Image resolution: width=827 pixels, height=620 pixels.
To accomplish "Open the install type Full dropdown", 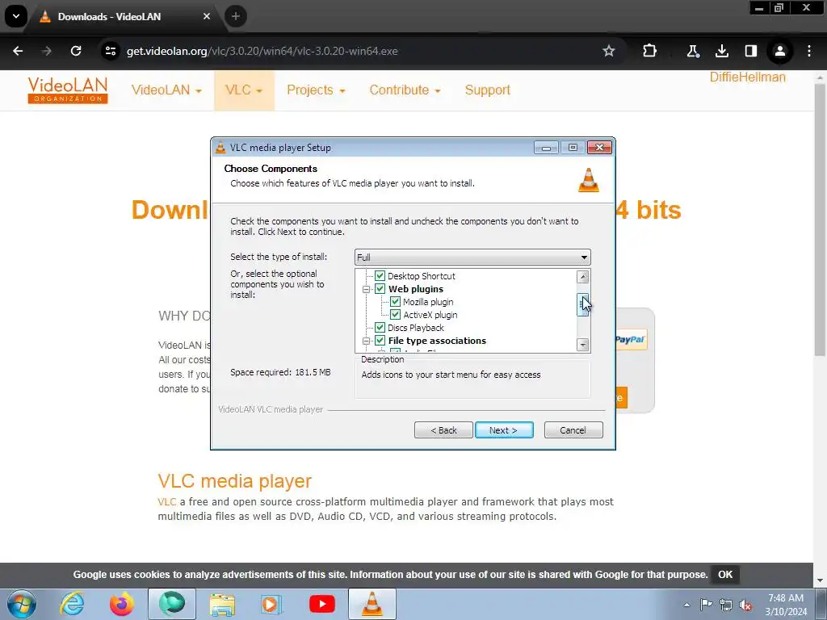I will pos(472,258).
